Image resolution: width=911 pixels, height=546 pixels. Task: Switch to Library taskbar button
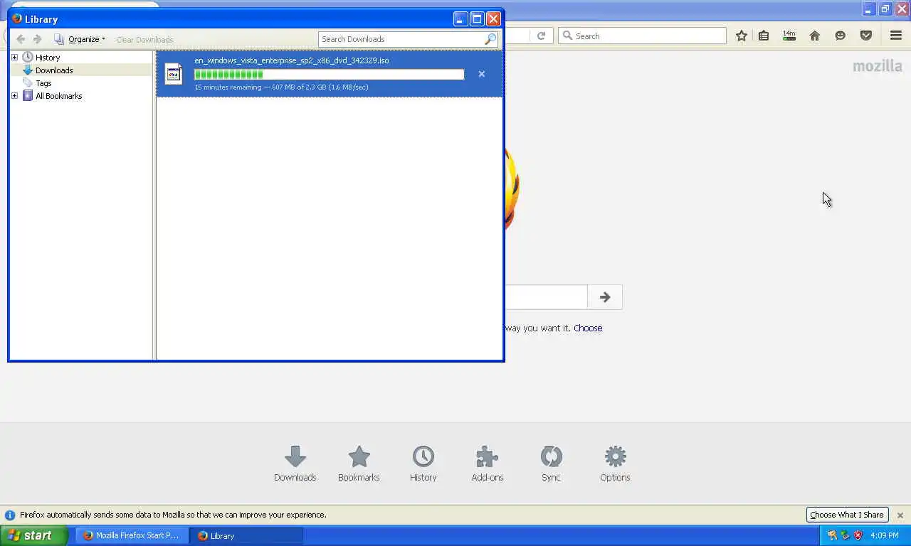click(246, 535)
